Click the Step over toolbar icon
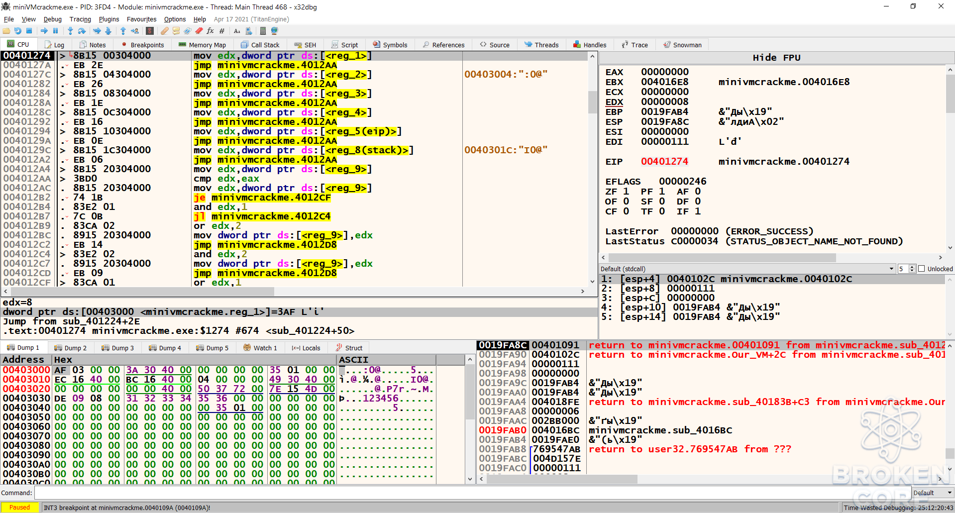 tap(82, 31)
